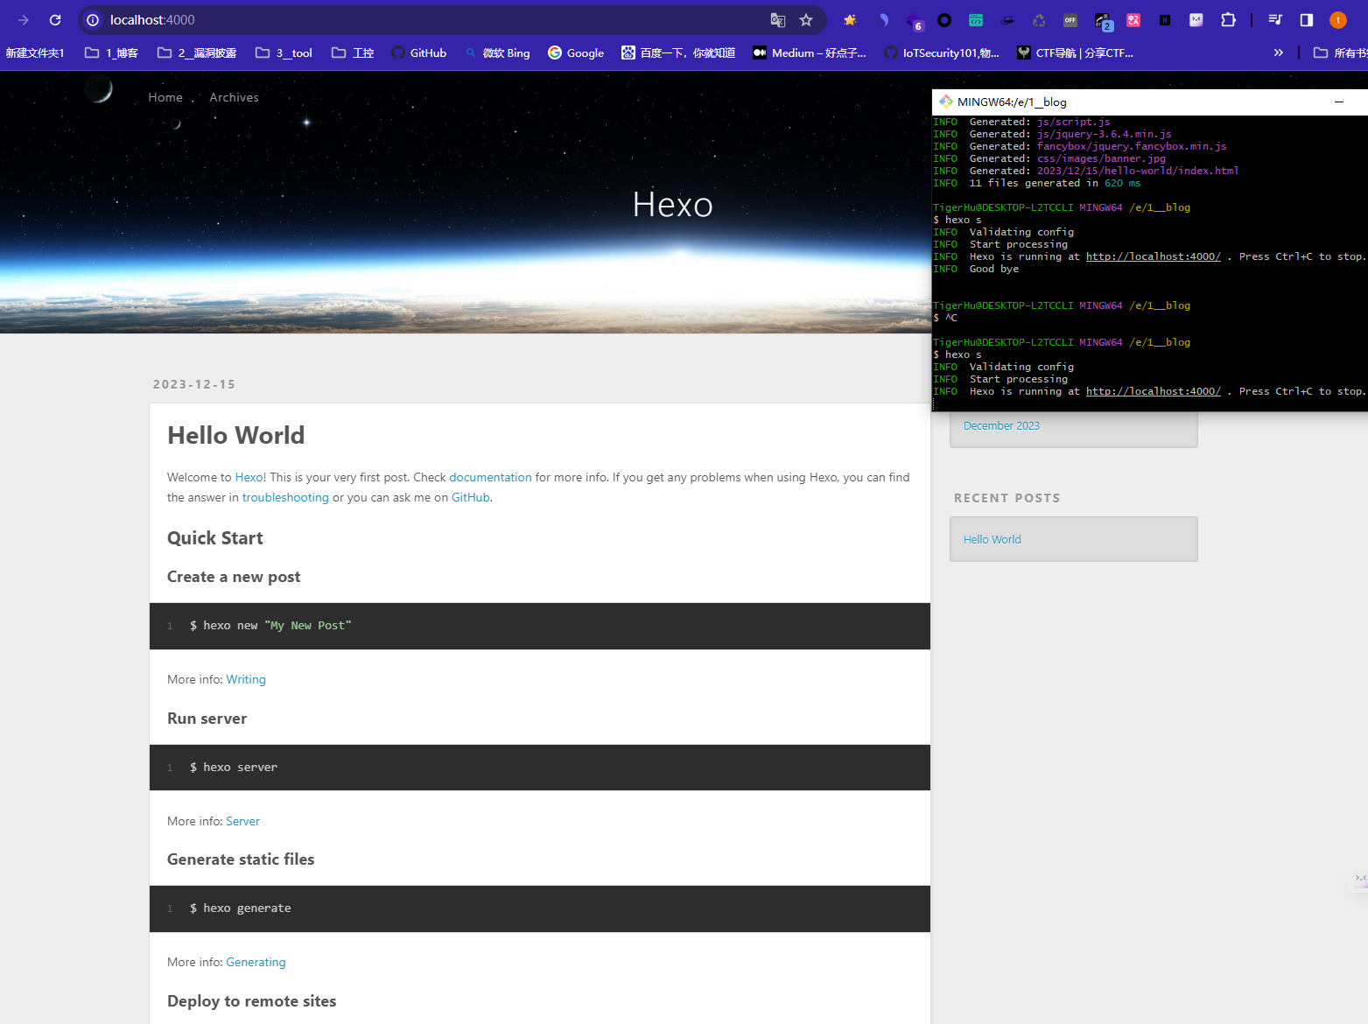Viewport: 1368px width, 1024px height.
Task: Open the documentation link
Action: (x=490, y=477)
